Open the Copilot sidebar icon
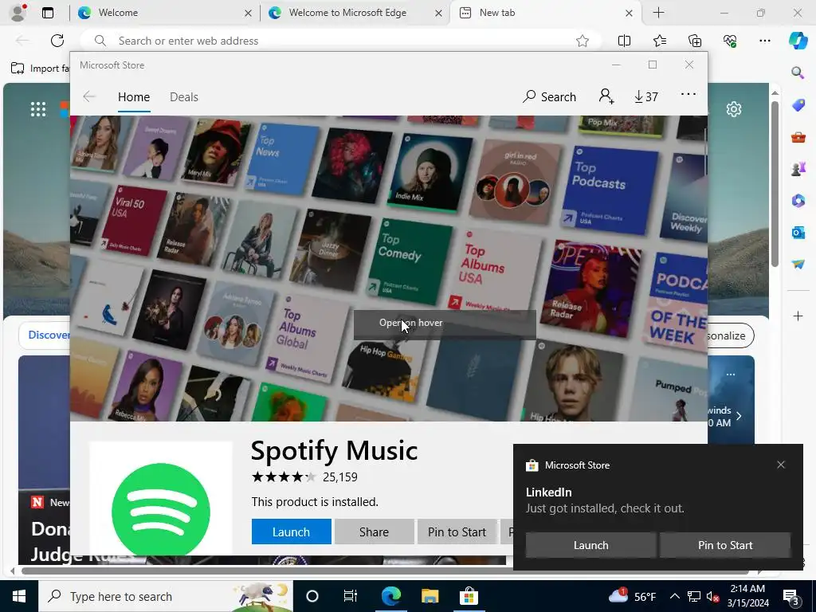This screenshot has height=612, width=816. pos(798,41)
